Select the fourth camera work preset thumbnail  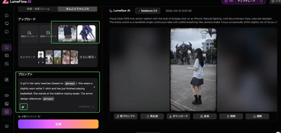[x=66, y=57]
